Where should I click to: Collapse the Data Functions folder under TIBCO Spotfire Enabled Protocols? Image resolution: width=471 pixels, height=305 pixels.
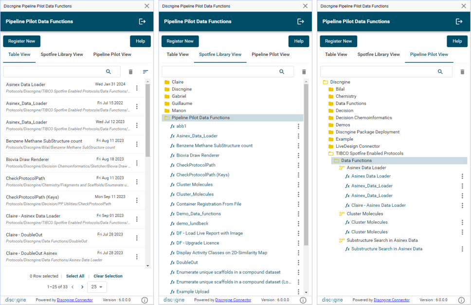pos(336,161)
